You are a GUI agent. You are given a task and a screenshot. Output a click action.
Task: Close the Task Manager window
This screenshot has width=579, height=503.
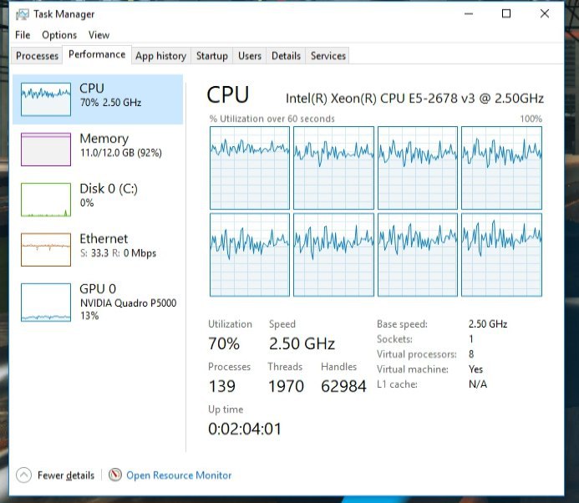click(544, 14)
